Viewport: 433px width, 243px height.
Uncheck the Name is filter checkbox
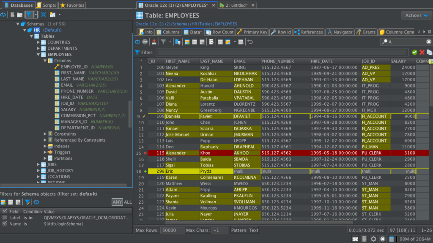tap(5, 224)
